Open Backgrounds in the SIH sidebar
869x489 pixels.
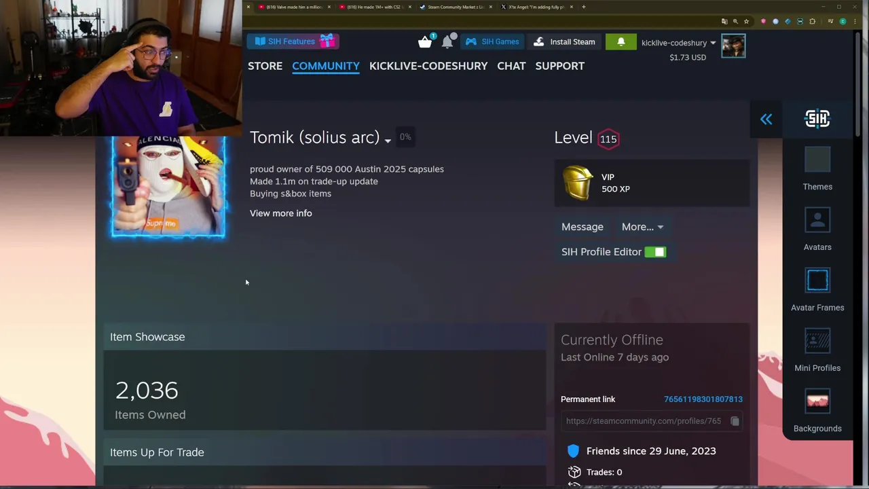pos(817,411)
